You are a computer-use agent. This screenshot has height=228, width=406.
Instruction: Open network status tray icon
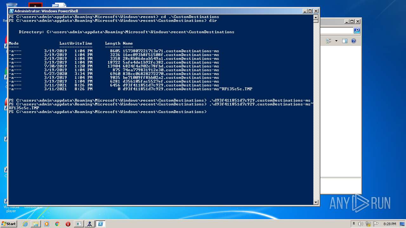(368, 224)
